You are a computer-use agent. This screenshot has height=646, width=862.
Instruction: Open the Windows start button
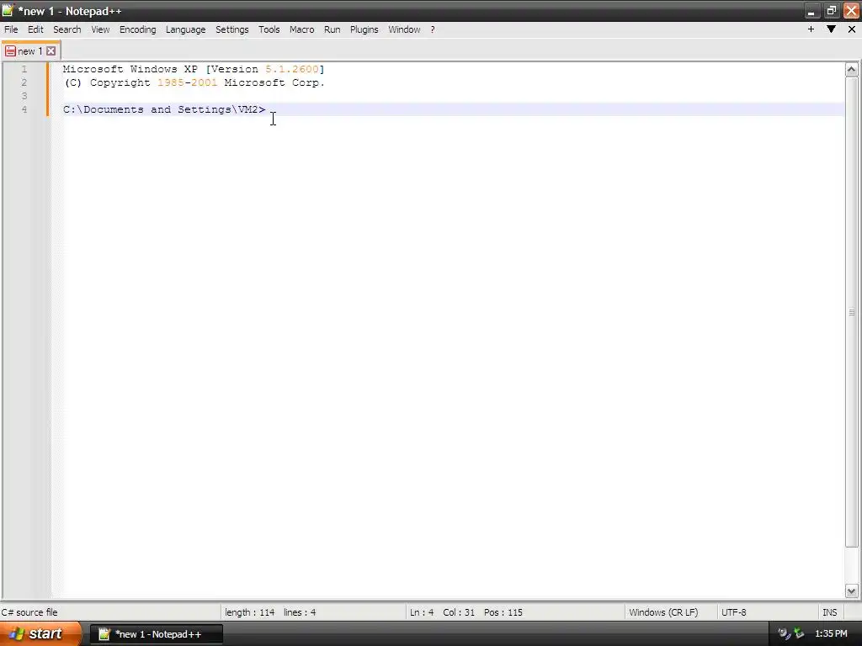40,633
